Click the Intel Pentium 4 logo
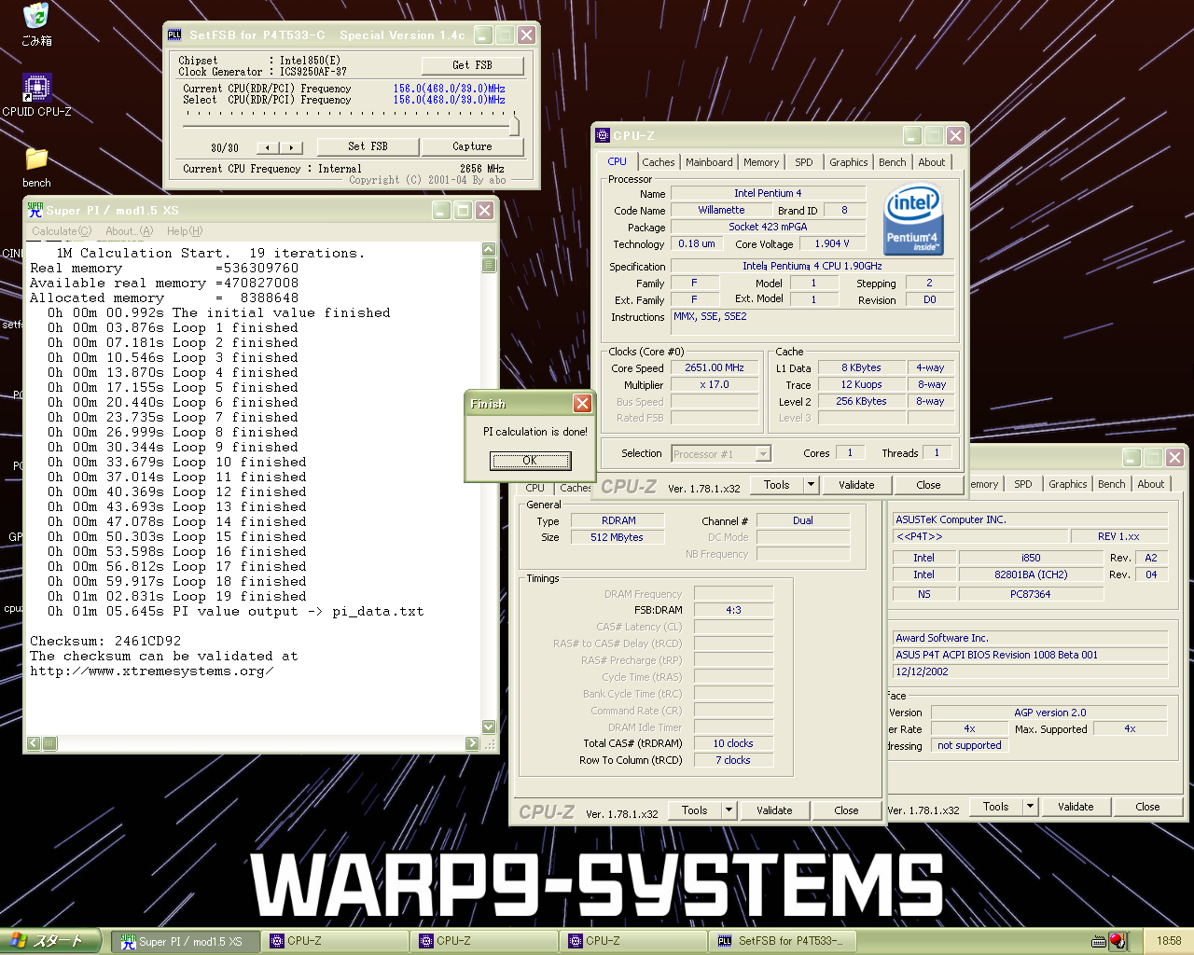 pyautogui.click(x=912, y=220)
